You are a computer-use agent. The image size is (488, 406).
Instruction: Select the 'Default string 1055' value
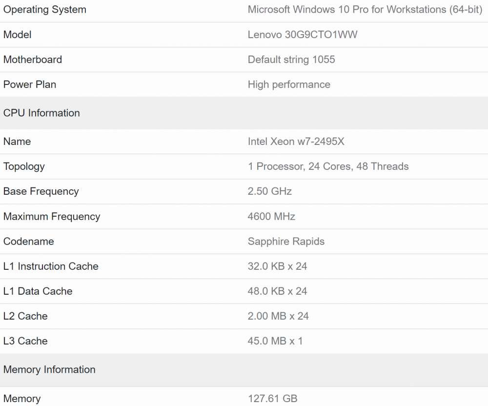point(291,60)
